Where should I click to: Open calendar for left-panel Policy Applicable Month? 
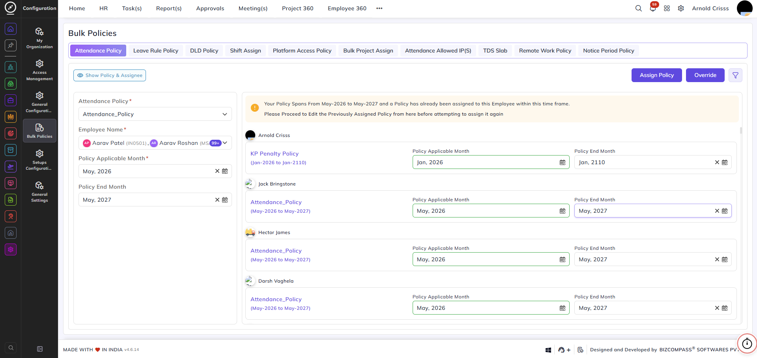(x=225, y=171)
